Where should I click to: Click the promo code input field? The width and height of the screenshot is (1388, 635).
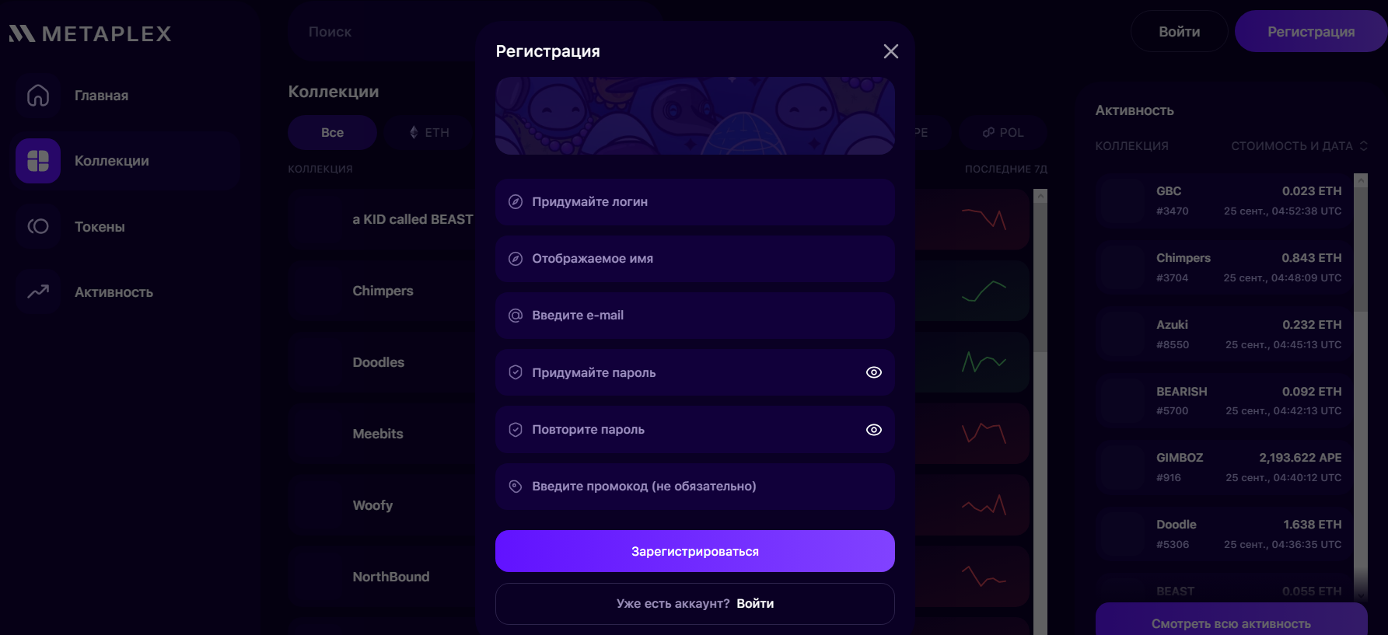695,487
